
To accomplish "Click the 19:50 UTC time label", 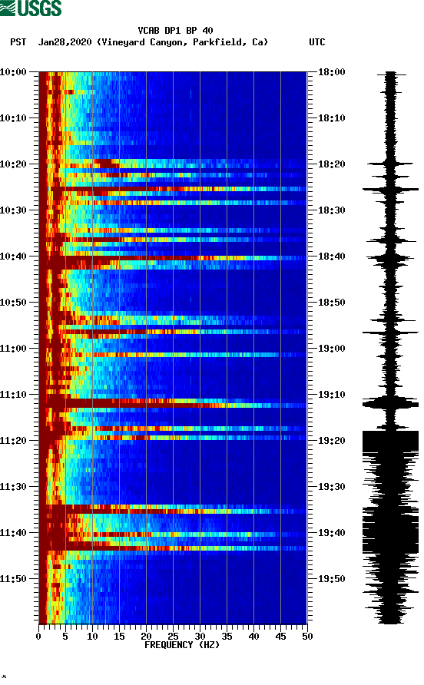I will coord(331,579).
